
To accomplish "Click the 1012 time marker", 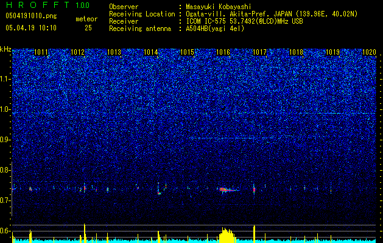I will click(x=78, y=52).
